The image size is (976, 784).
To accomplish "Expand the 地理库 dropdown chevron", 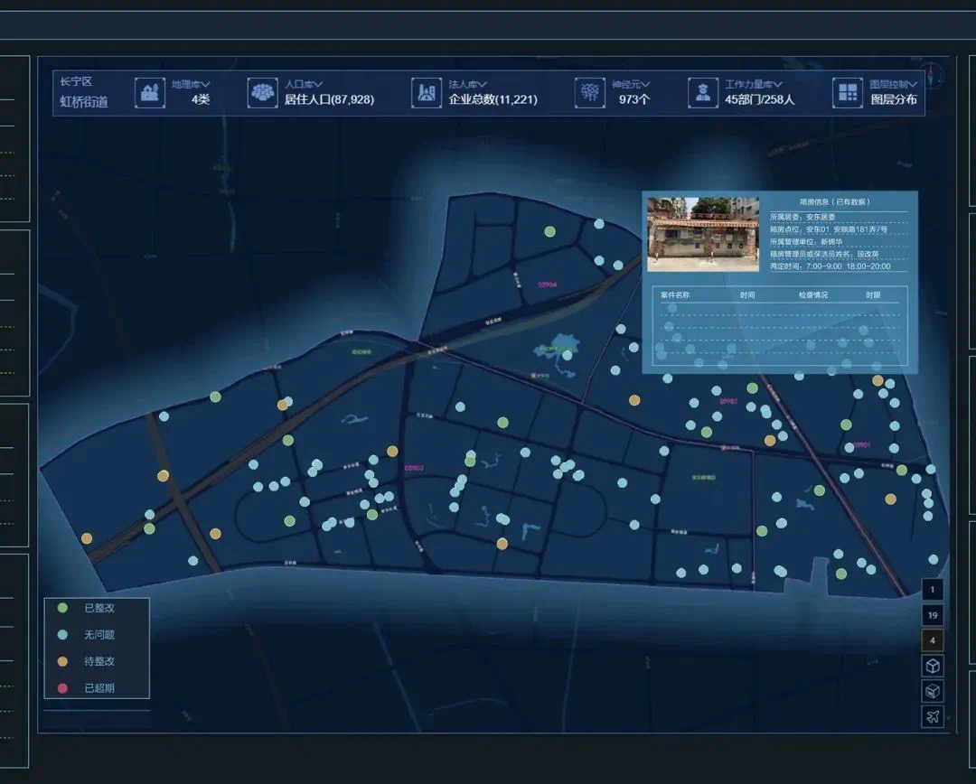I will (206, 84).
